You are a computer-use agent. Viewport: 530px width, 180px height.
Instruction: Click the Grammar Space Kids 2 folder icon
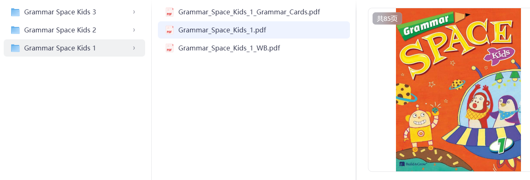coord(15,30)
